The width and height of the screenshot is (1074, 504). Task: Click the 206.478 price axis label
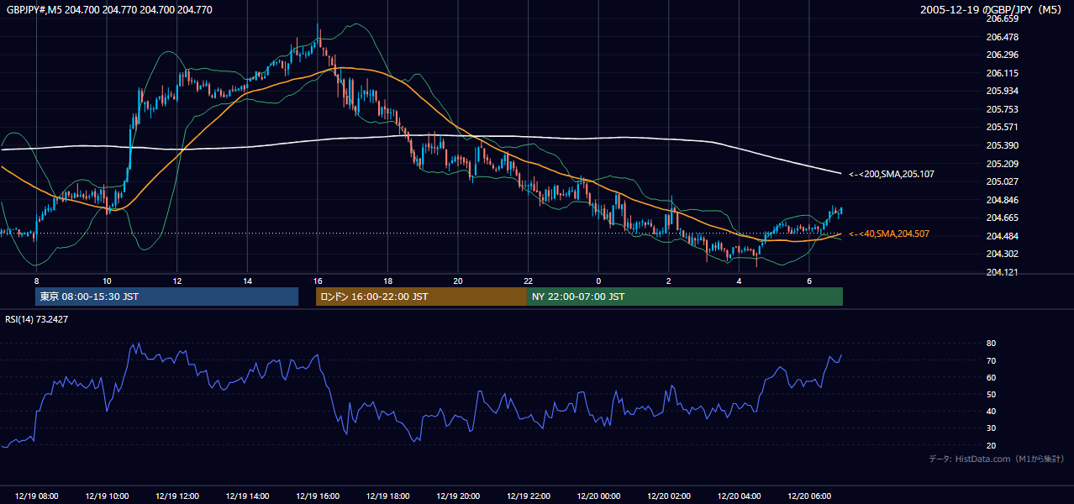pyautogui.click(x=1002, y=37)
